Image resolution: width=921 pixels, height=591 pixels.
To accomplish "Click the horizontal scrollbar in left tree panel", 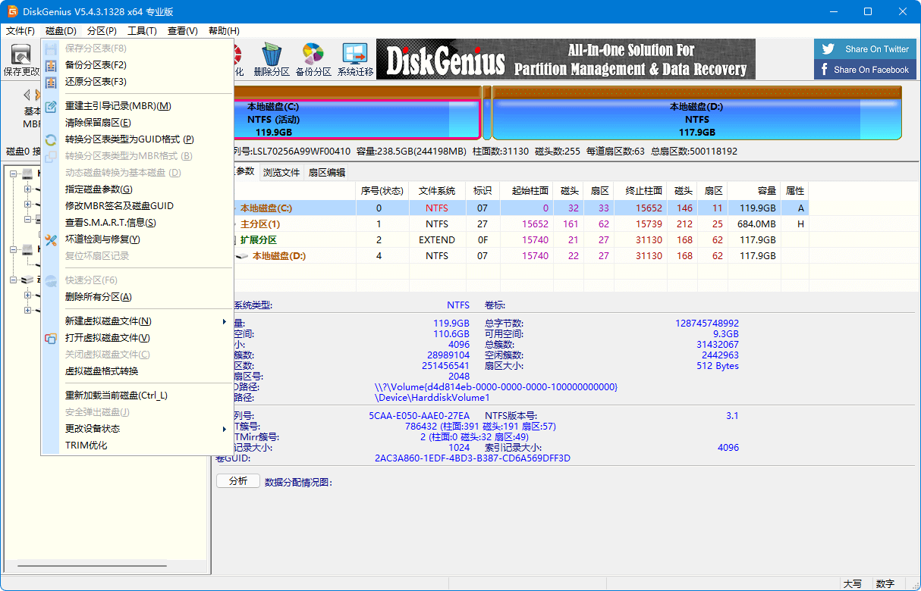I will coord(93,566).
